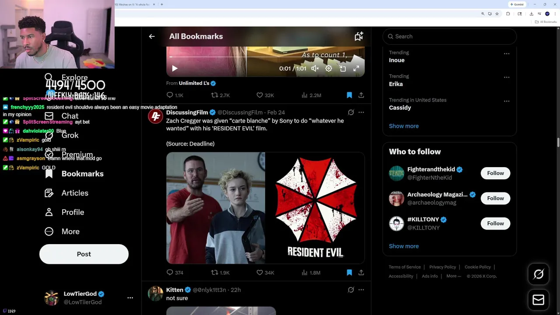The width and height of the screenshot is (560, 315).
Task: Ask Grok about Kitten's post
Action: coord(351,290)
